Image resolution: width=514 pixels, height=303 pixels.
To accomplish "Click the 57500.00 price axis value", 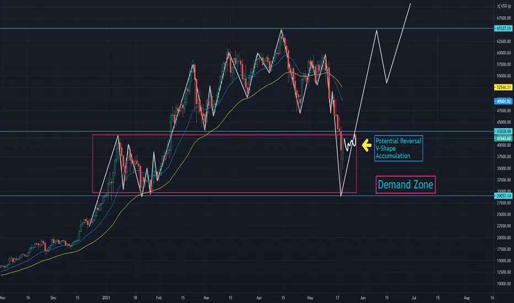I will 504,64.
